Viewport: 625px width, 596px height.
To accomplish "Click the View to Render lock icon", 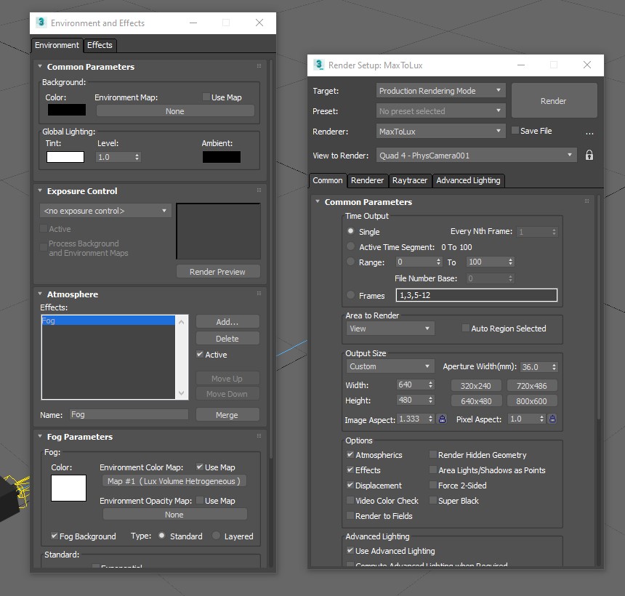I will (589, 156).
